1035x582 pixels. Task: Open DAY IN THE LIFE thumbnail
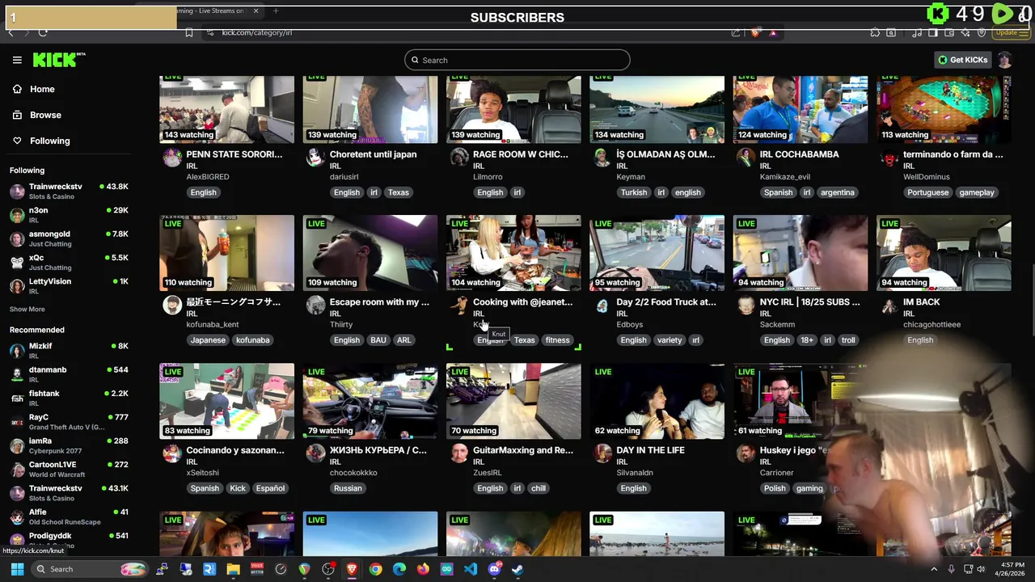(657, 401)
